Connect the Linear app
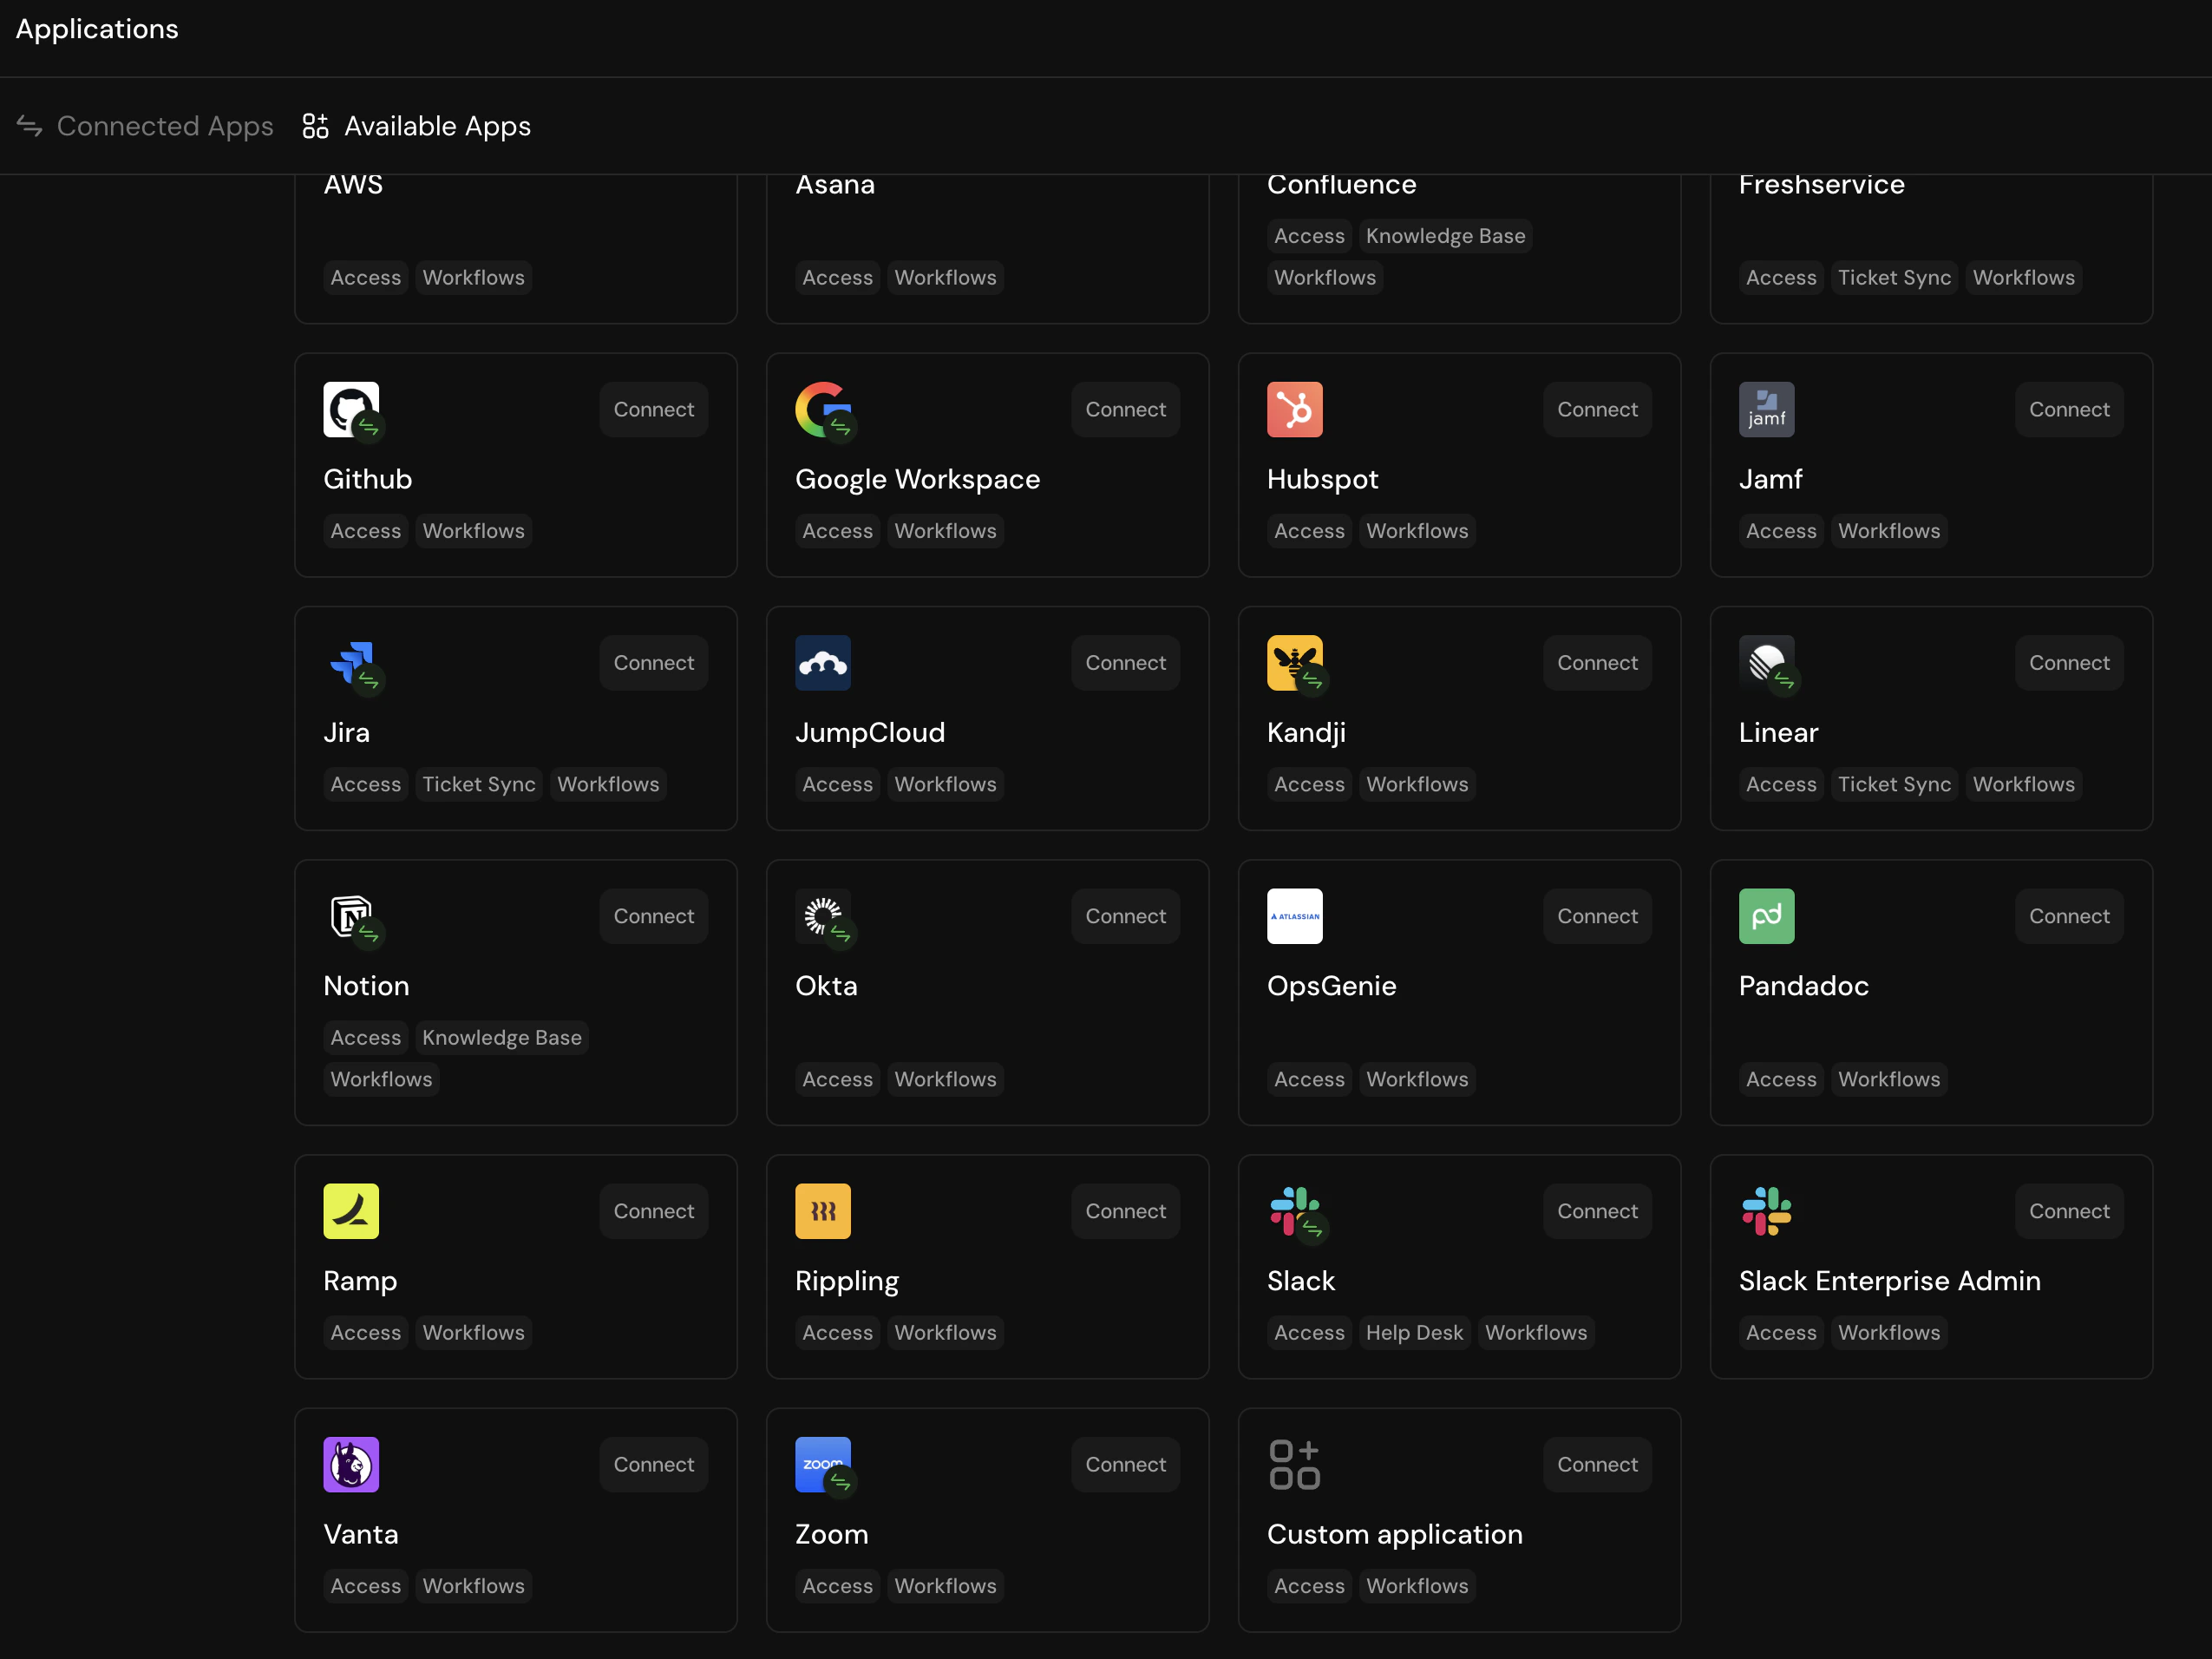2212x1659 pixels. pyautogui.click(x=2068, y=663)
